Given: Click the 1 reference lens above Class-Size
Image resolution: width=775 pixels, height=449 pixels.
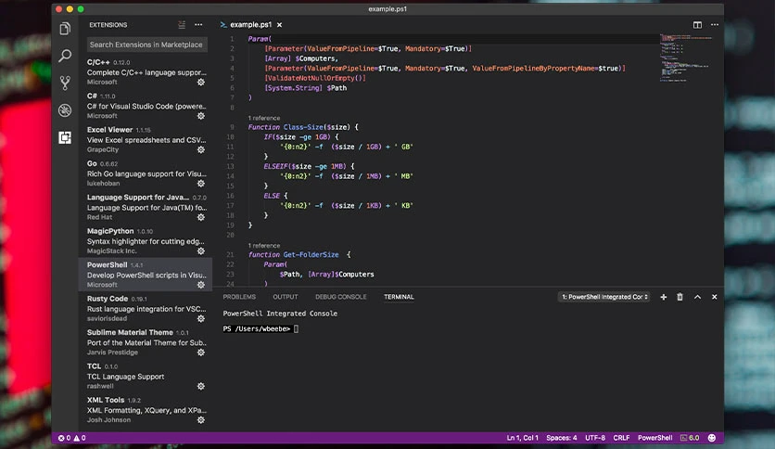Looking at the screenshot, I should pos(264,118).
